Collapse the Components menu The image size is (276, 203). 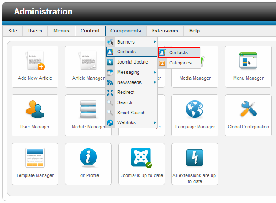pos(126,31)
